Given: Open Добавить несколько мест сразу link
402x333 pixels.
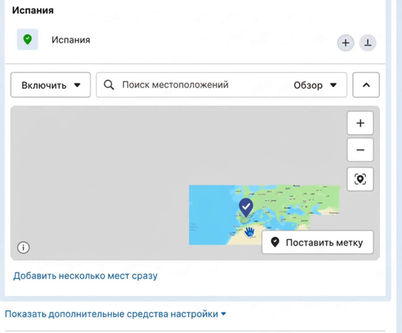Looking at the screenshot, I should point(85,276).
